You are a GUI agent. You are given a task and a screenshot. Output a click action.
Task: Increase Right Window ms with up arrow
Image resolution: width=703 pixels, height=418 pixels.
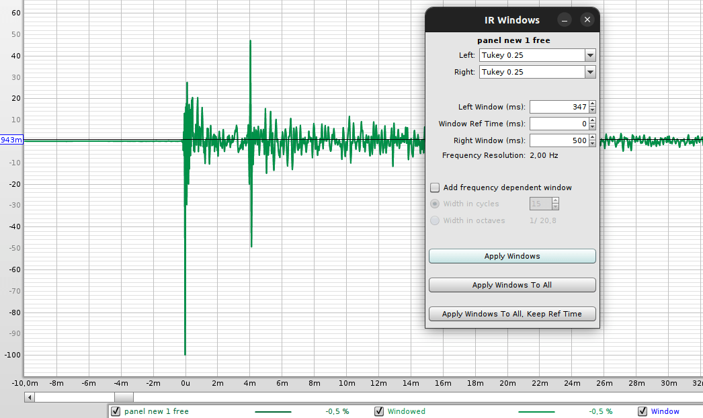coord(593,138)
